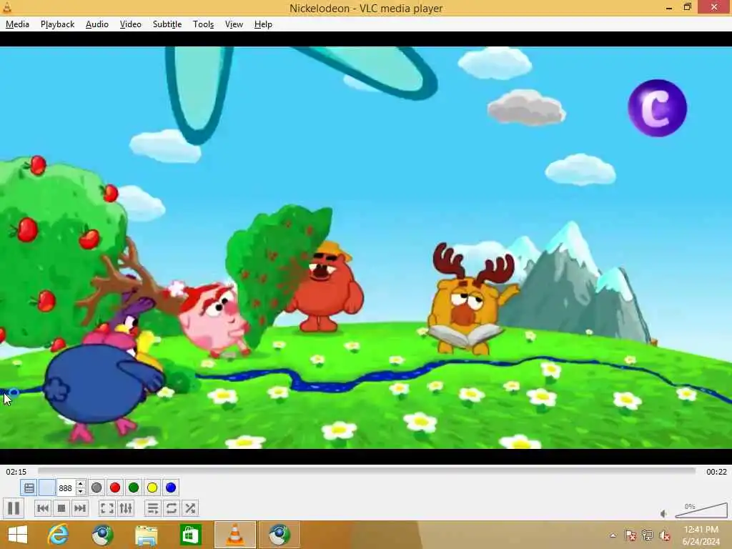Screen dimensions: 732x549
Task: Stop playback with the stop button
Action: (x=61, y=508)
